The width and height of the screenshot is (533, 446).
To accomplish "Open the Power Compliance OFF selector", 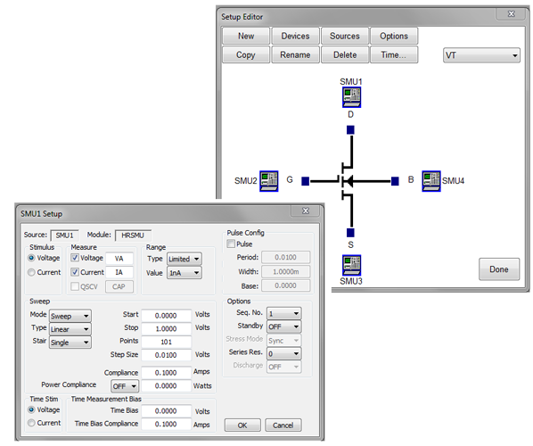I will pos(125,386).
